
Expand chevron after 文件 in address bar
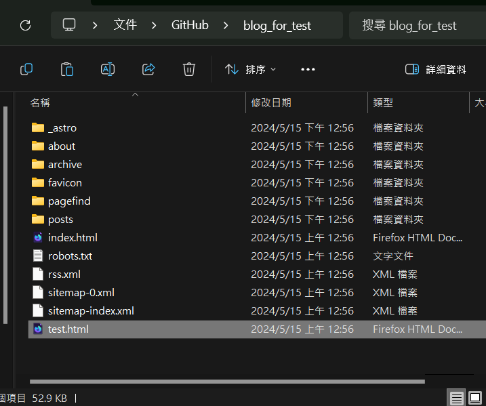coord(154,25)
